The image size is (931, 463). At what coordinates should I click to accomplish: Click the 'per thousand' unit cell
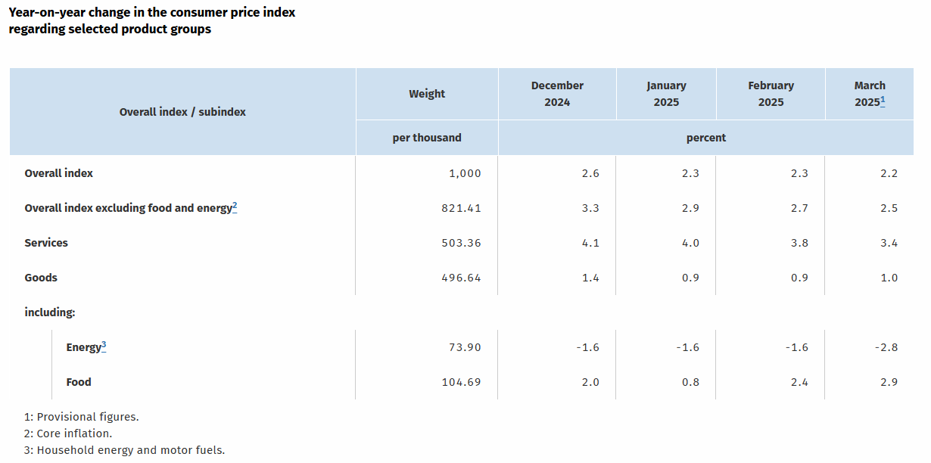tap(427, 138)
